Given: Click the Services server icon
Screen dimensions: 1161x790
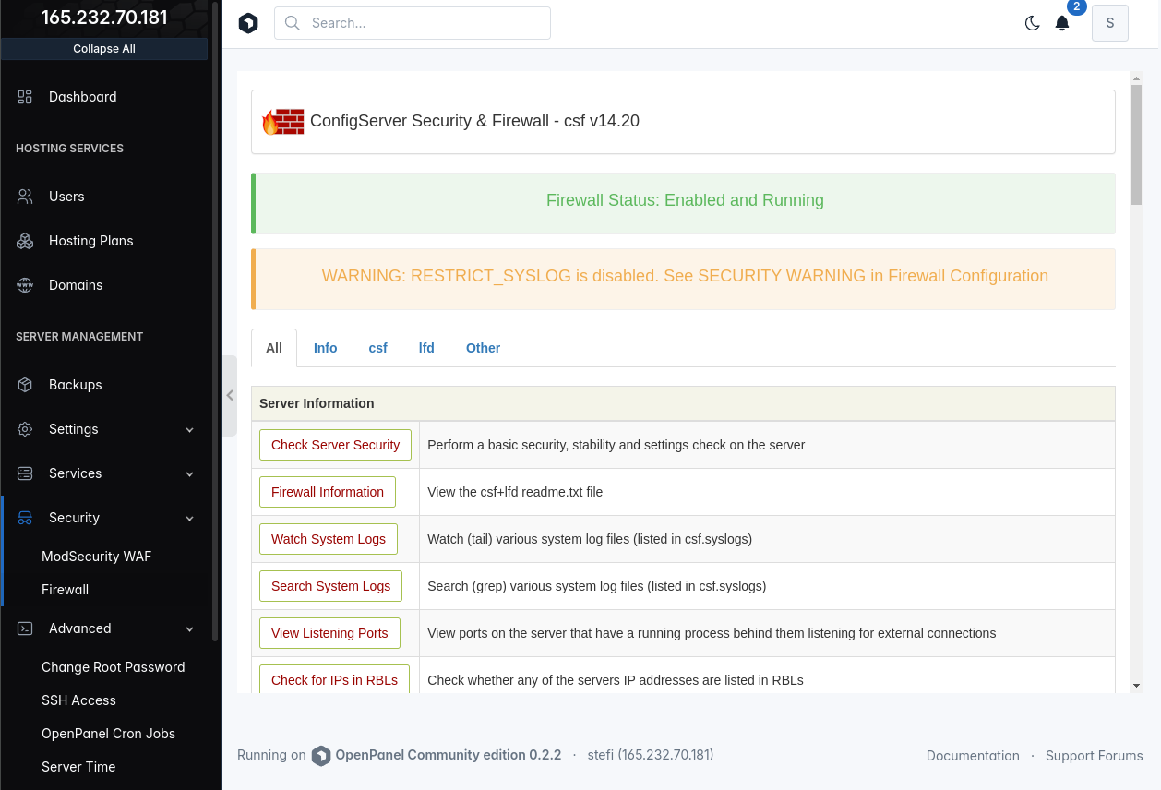Looking at the screenshot, I should coord(25,473).
